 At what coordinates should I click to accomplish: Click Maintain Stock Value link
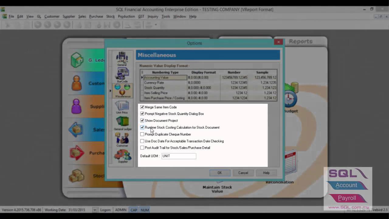[217, 189]
